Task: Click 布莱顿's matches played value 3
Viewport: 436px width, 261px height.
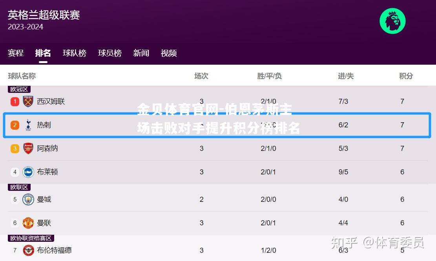Action: tap(202, 172)
